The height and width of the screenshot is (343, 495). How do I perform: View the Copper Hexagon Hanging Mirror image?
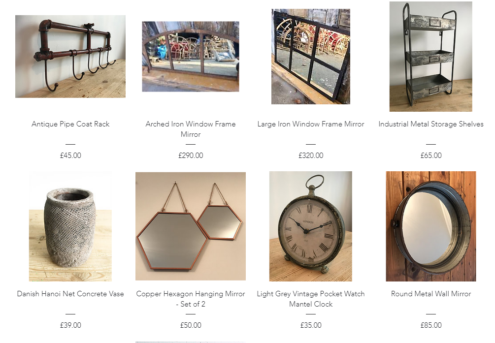pyautogui.click(x=191, y=226)
